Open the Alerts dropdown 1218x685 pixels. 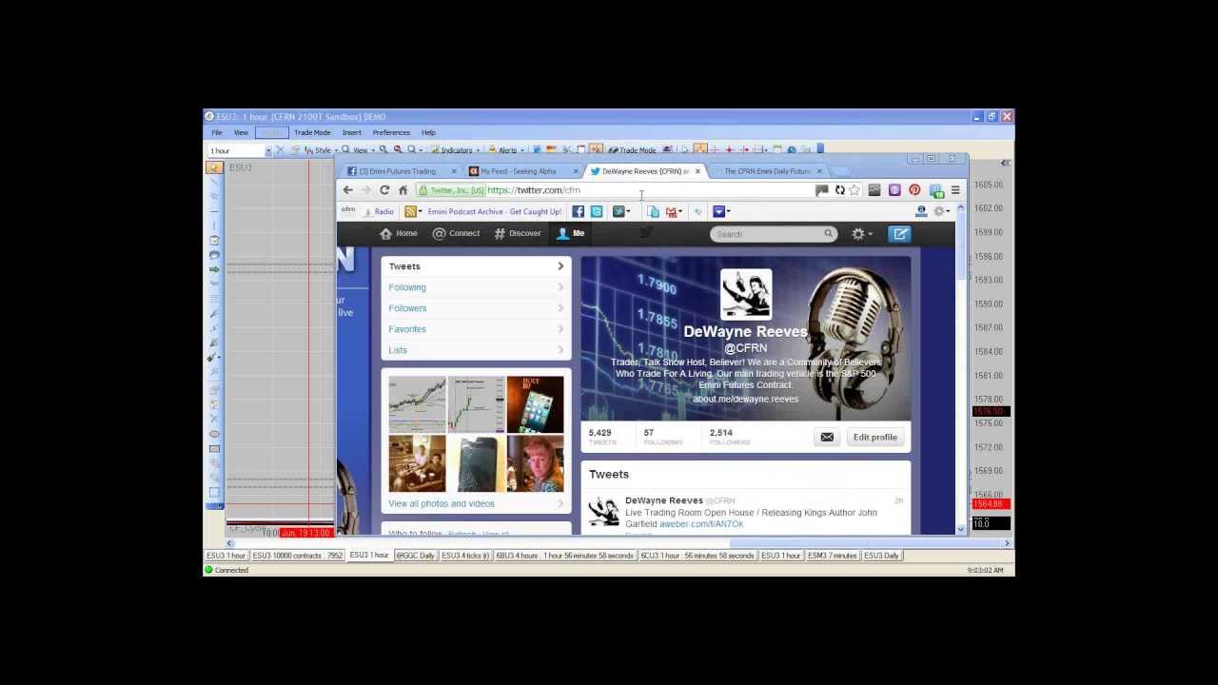[x=507, y=150]
